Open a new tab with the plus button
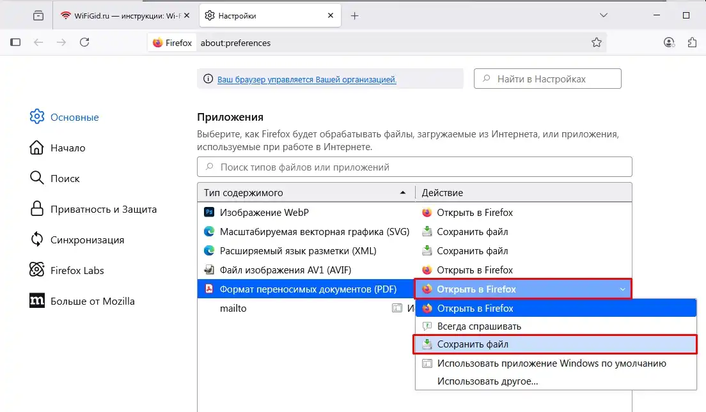706x412 pixels. 355,15
